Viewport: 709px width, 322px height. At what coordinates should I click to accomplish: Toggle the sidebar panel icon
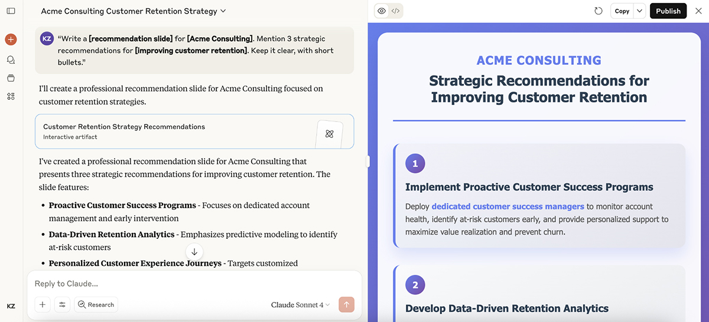click(11, 11)
